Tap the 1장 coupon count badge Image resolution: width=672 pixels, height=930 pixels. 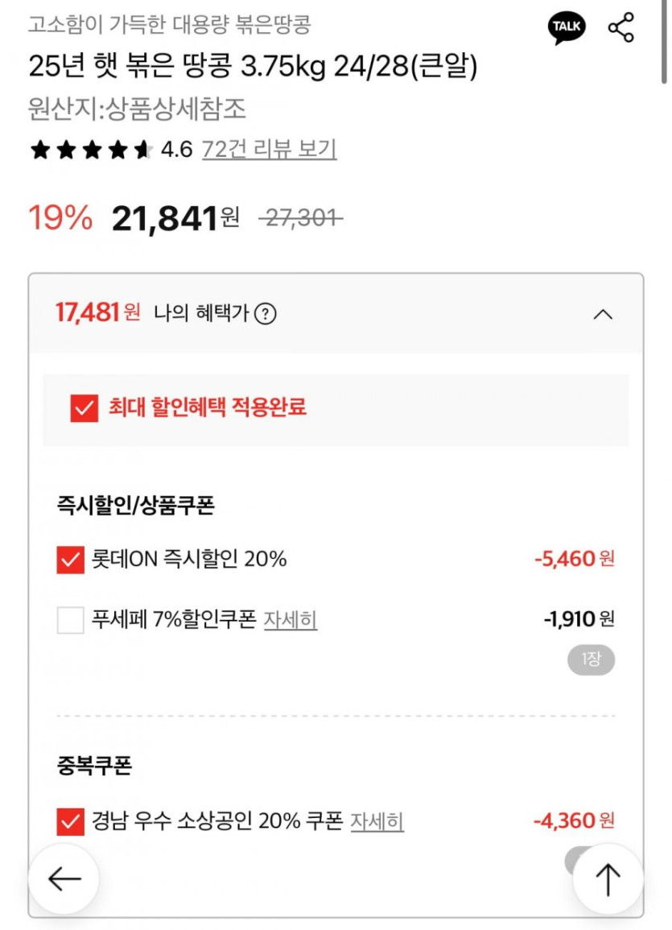(592, 661)
